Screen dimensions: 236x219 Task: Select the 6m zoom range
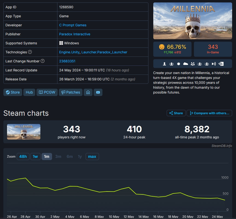[69, 157]
